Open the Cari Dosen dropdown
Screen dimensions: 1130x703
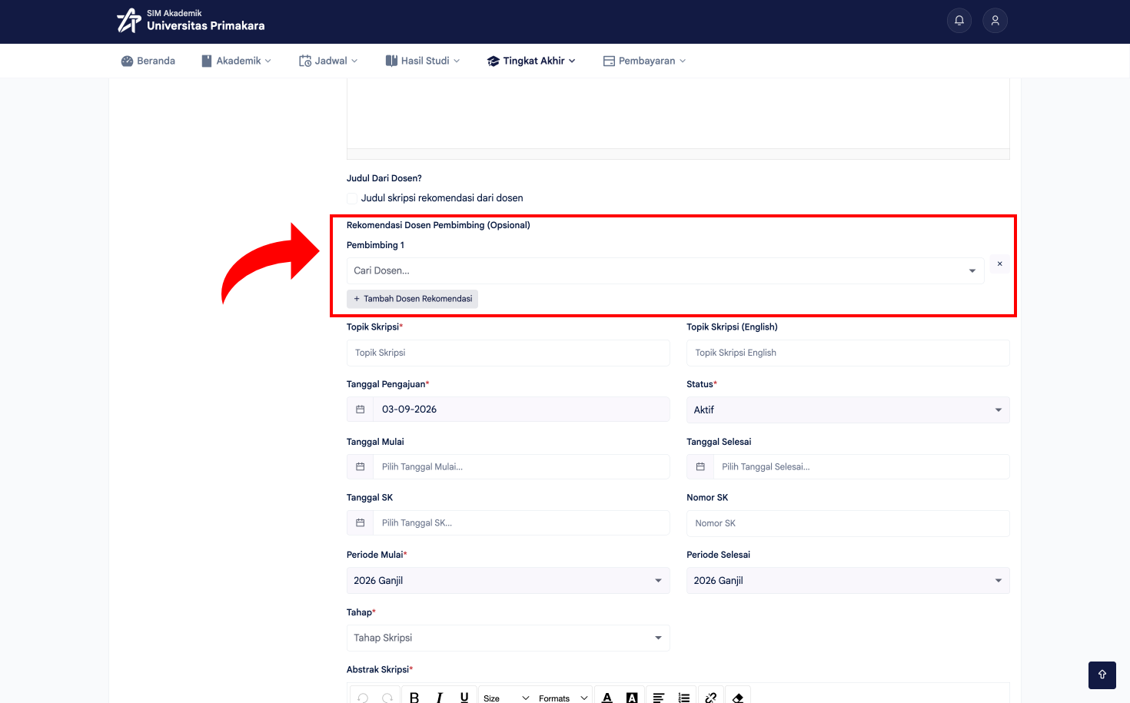pos(666,270)
